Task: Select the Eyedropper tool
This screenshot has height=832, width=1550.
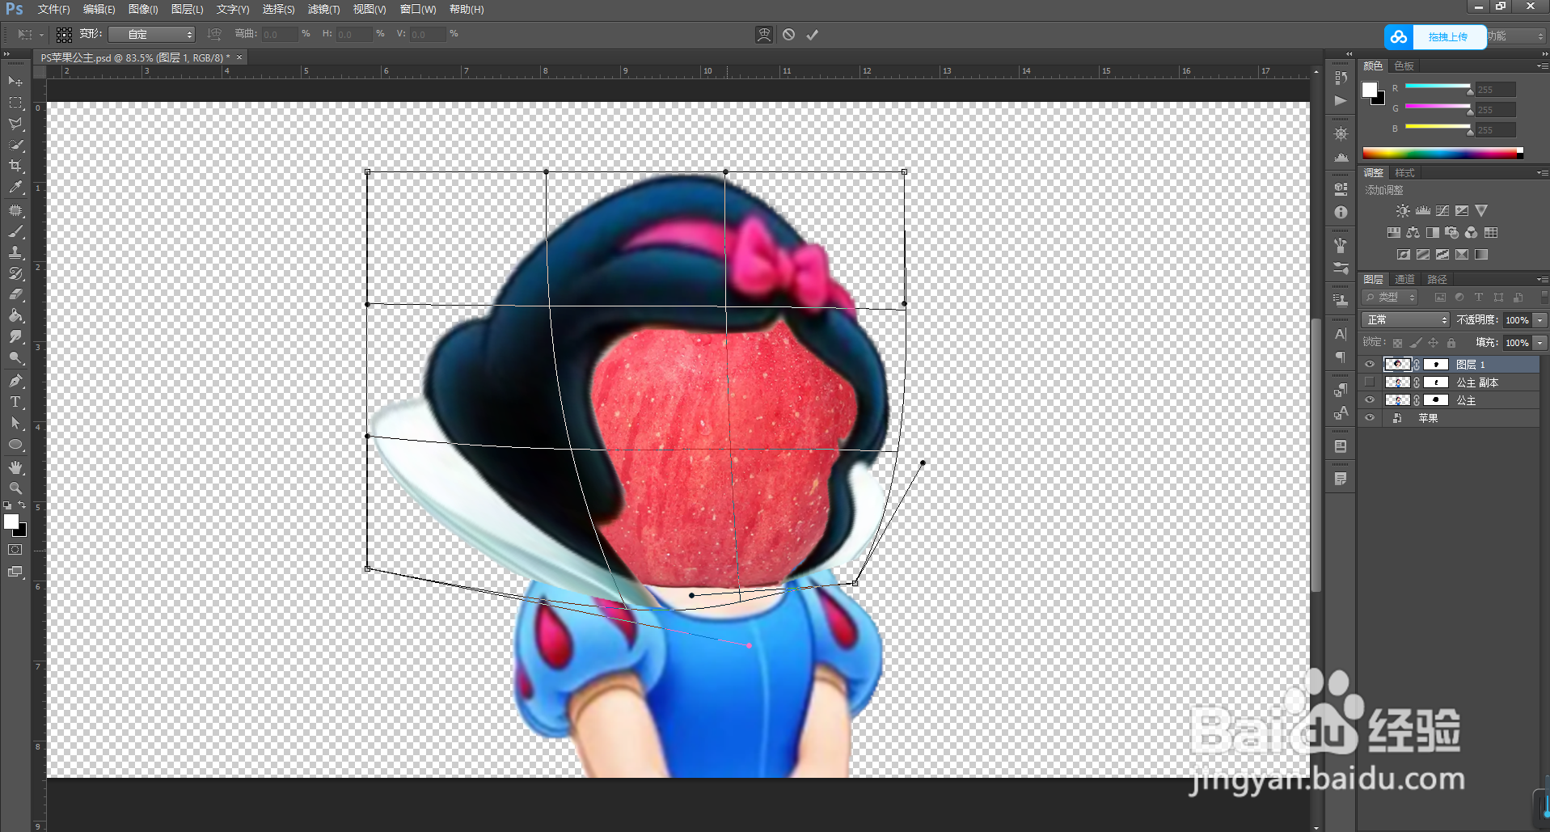Action: 15,187
